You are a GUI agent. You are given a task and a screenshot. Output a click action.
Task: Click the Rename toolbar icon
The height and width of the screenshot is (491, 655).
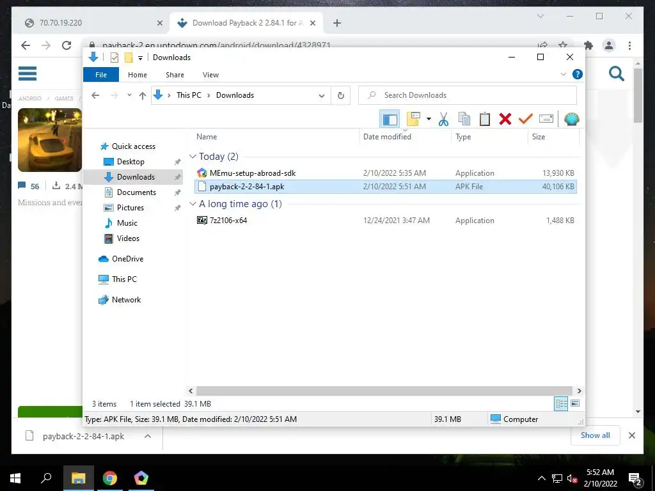click(546, 120)
